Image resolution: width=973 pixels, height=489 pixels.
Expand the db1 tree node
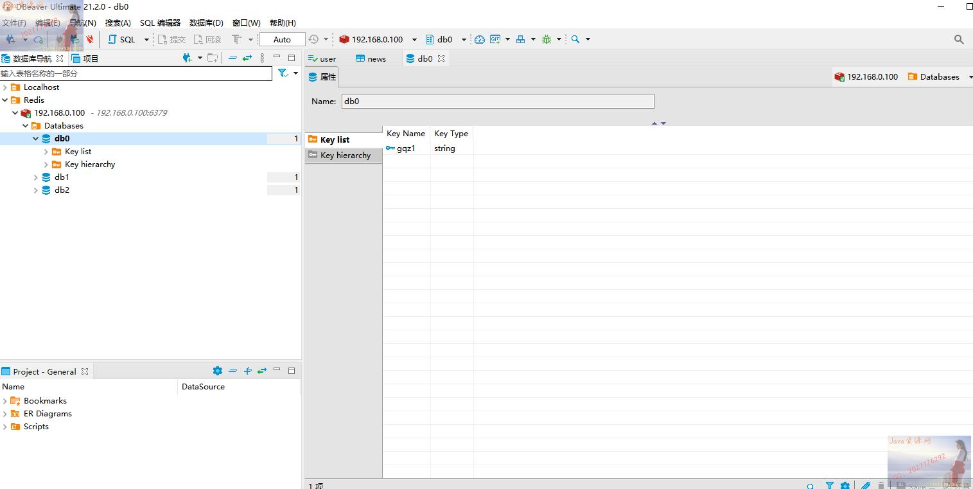click(36, 177)
